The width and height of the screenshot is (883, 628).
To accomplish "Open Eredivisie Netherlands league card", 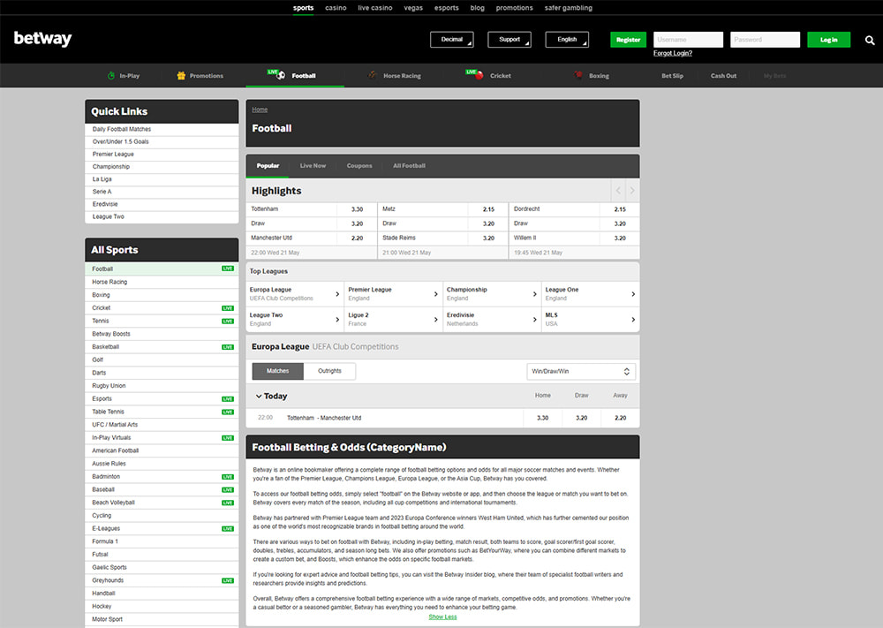I will (492, 320).
